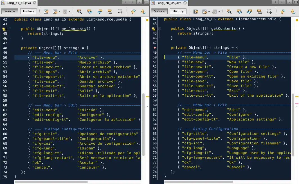Open back history dropdown arrow in Lang_es_ES toolbar

tap(60, 12)
